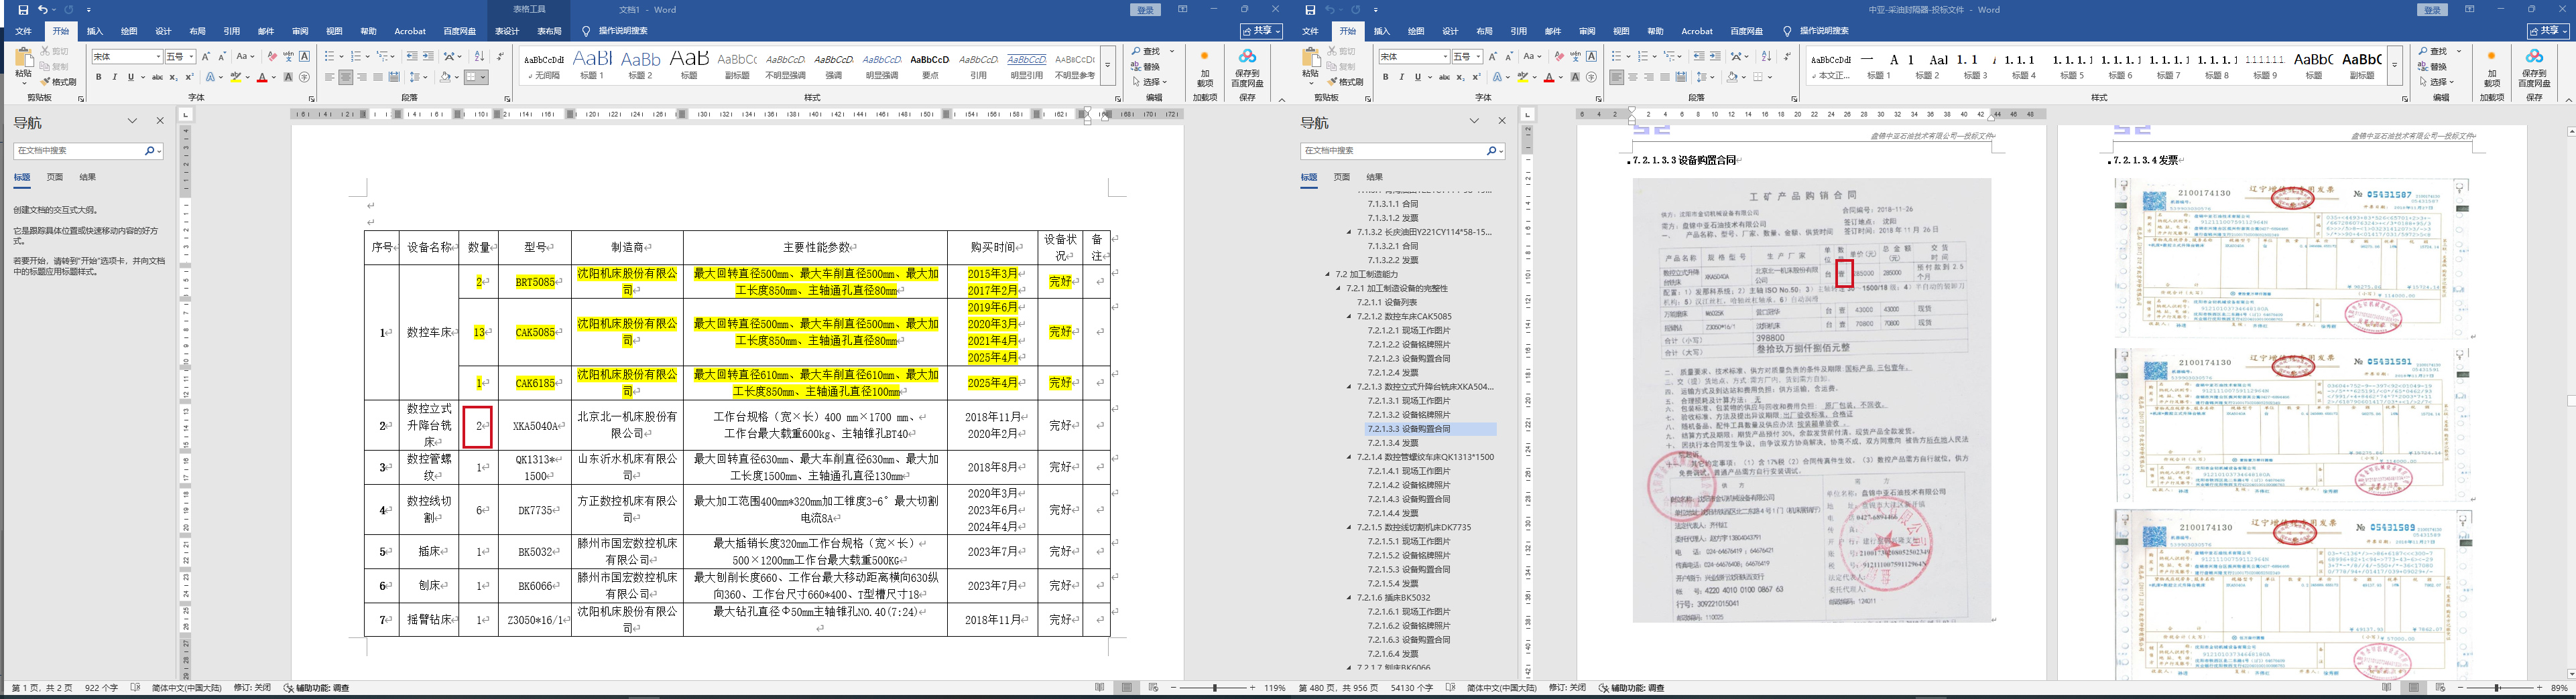Image resolution: width=2576 pixels, height=699 pixels.
Task: Toggle underline in the 文档1 window ribbon
Action: point(130,77)
